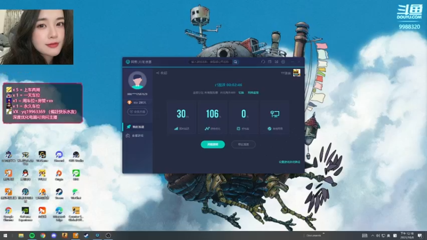
Task: Open the Origin desktop shortcut
Action: [x=59, y=175]
